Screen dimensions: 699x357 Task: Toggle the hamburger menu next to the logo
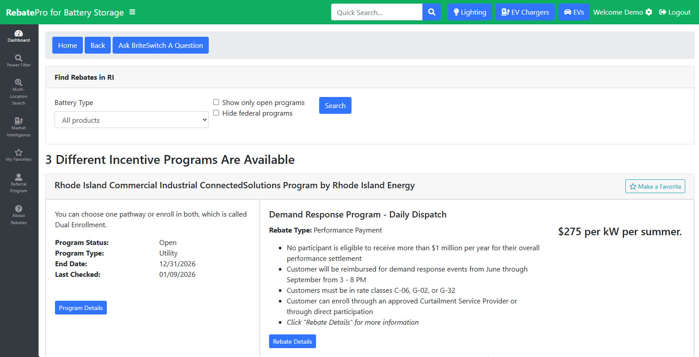[x=132, y=12]
